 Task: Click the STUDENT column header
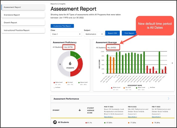[56, 110]
